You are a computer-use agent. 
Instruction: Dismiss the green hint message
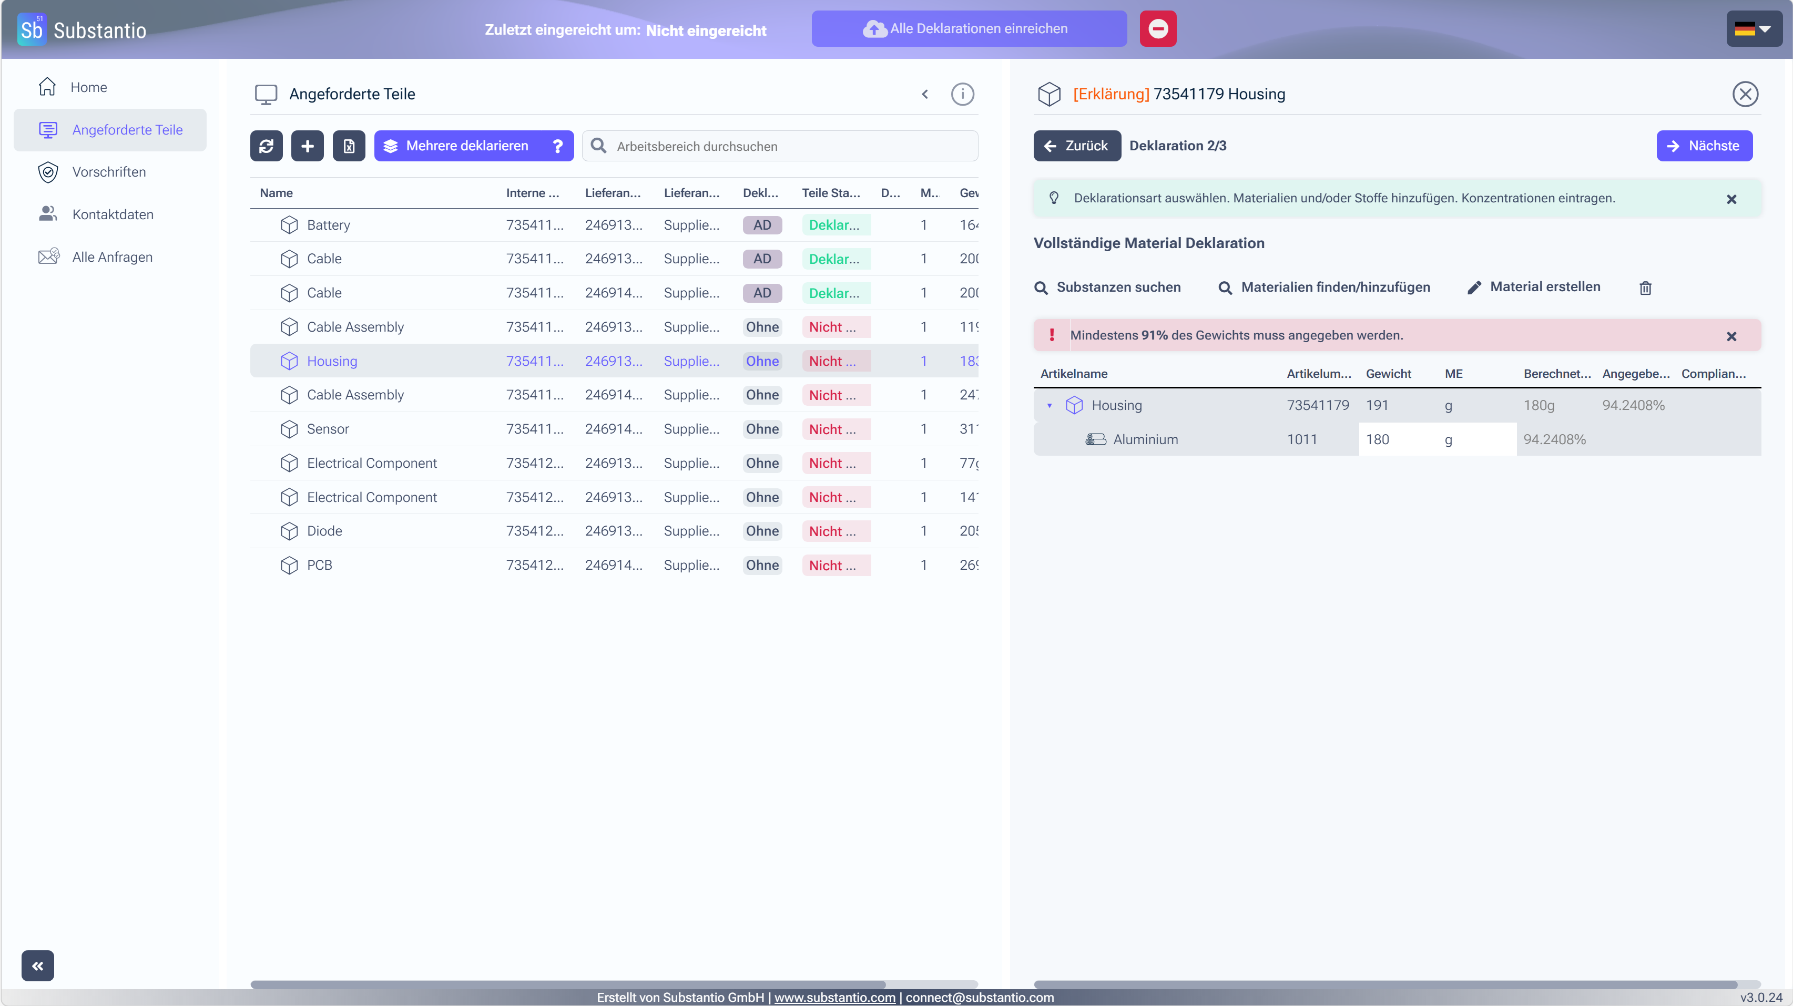pos(1731,199)
